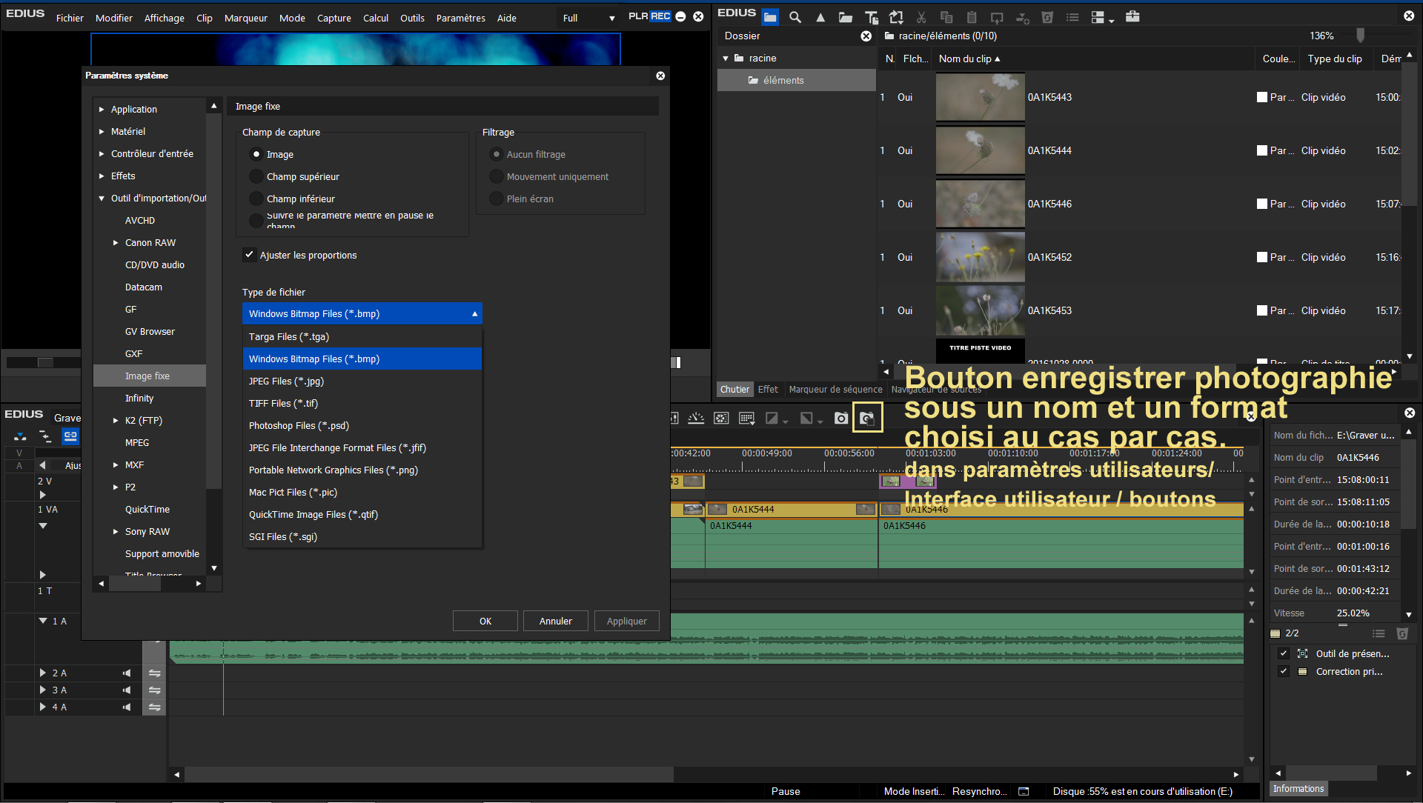Collapse the racine folder in bin
The image size is (1423, 803).
tap(726, 58)
